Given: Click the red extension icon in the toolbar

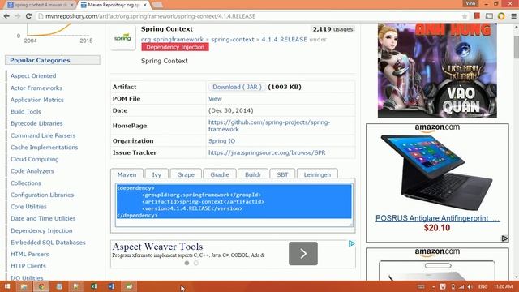Looking at the screenshot, I should [477, 16].
